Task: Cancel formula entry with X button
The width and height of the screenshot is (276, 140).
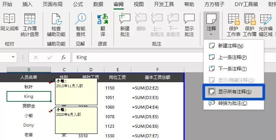Action: coord(36,57)
